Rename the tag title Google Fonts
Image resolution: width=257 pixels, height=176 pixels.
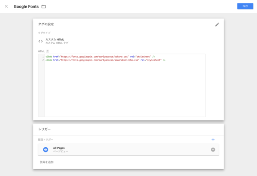[x=26, y=6]
